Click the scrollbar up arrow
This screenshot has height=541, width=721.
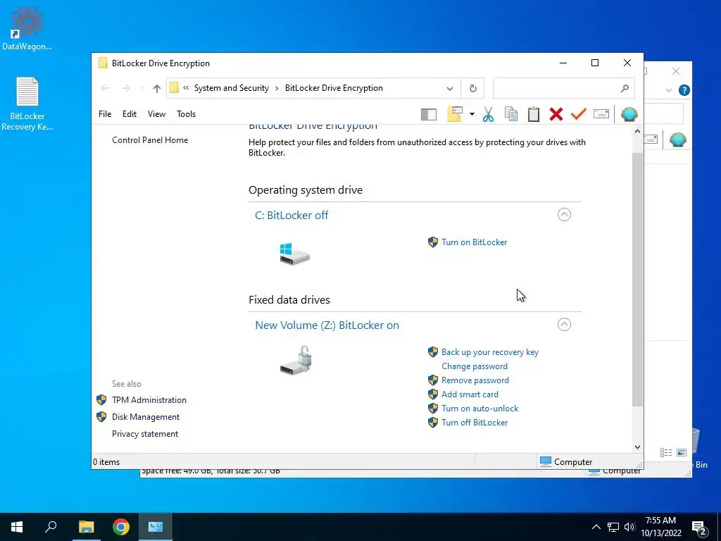(x=637, y=131)
